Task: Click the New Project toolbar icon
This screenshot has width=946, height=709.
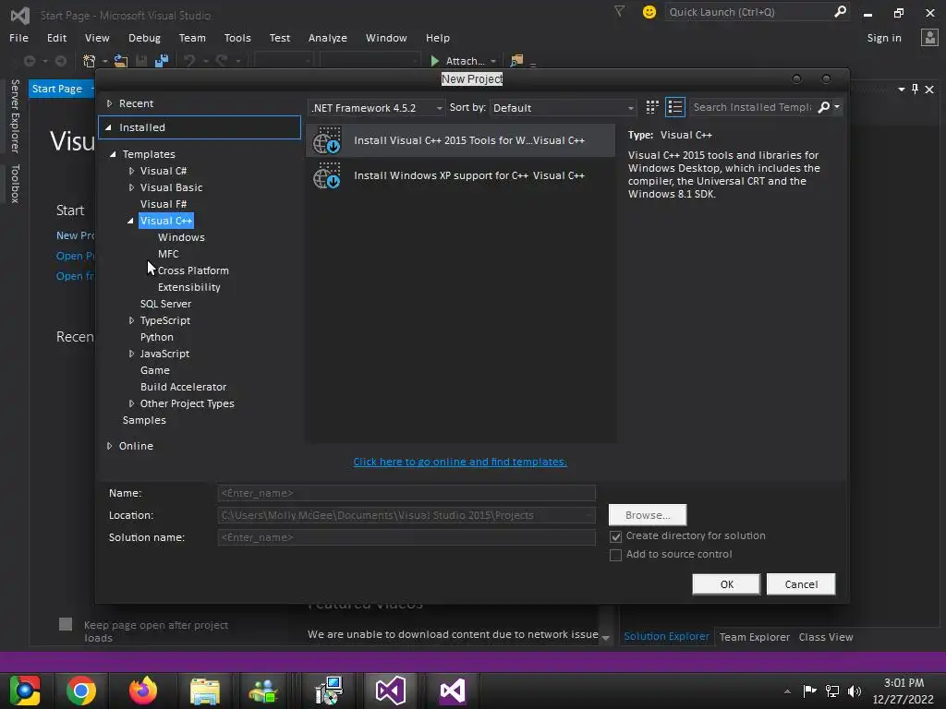Action: click(90, 60)
